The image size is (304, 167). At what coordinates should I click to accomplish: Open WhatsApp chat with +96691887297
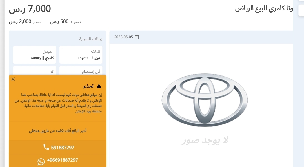[x=57, y=161]
